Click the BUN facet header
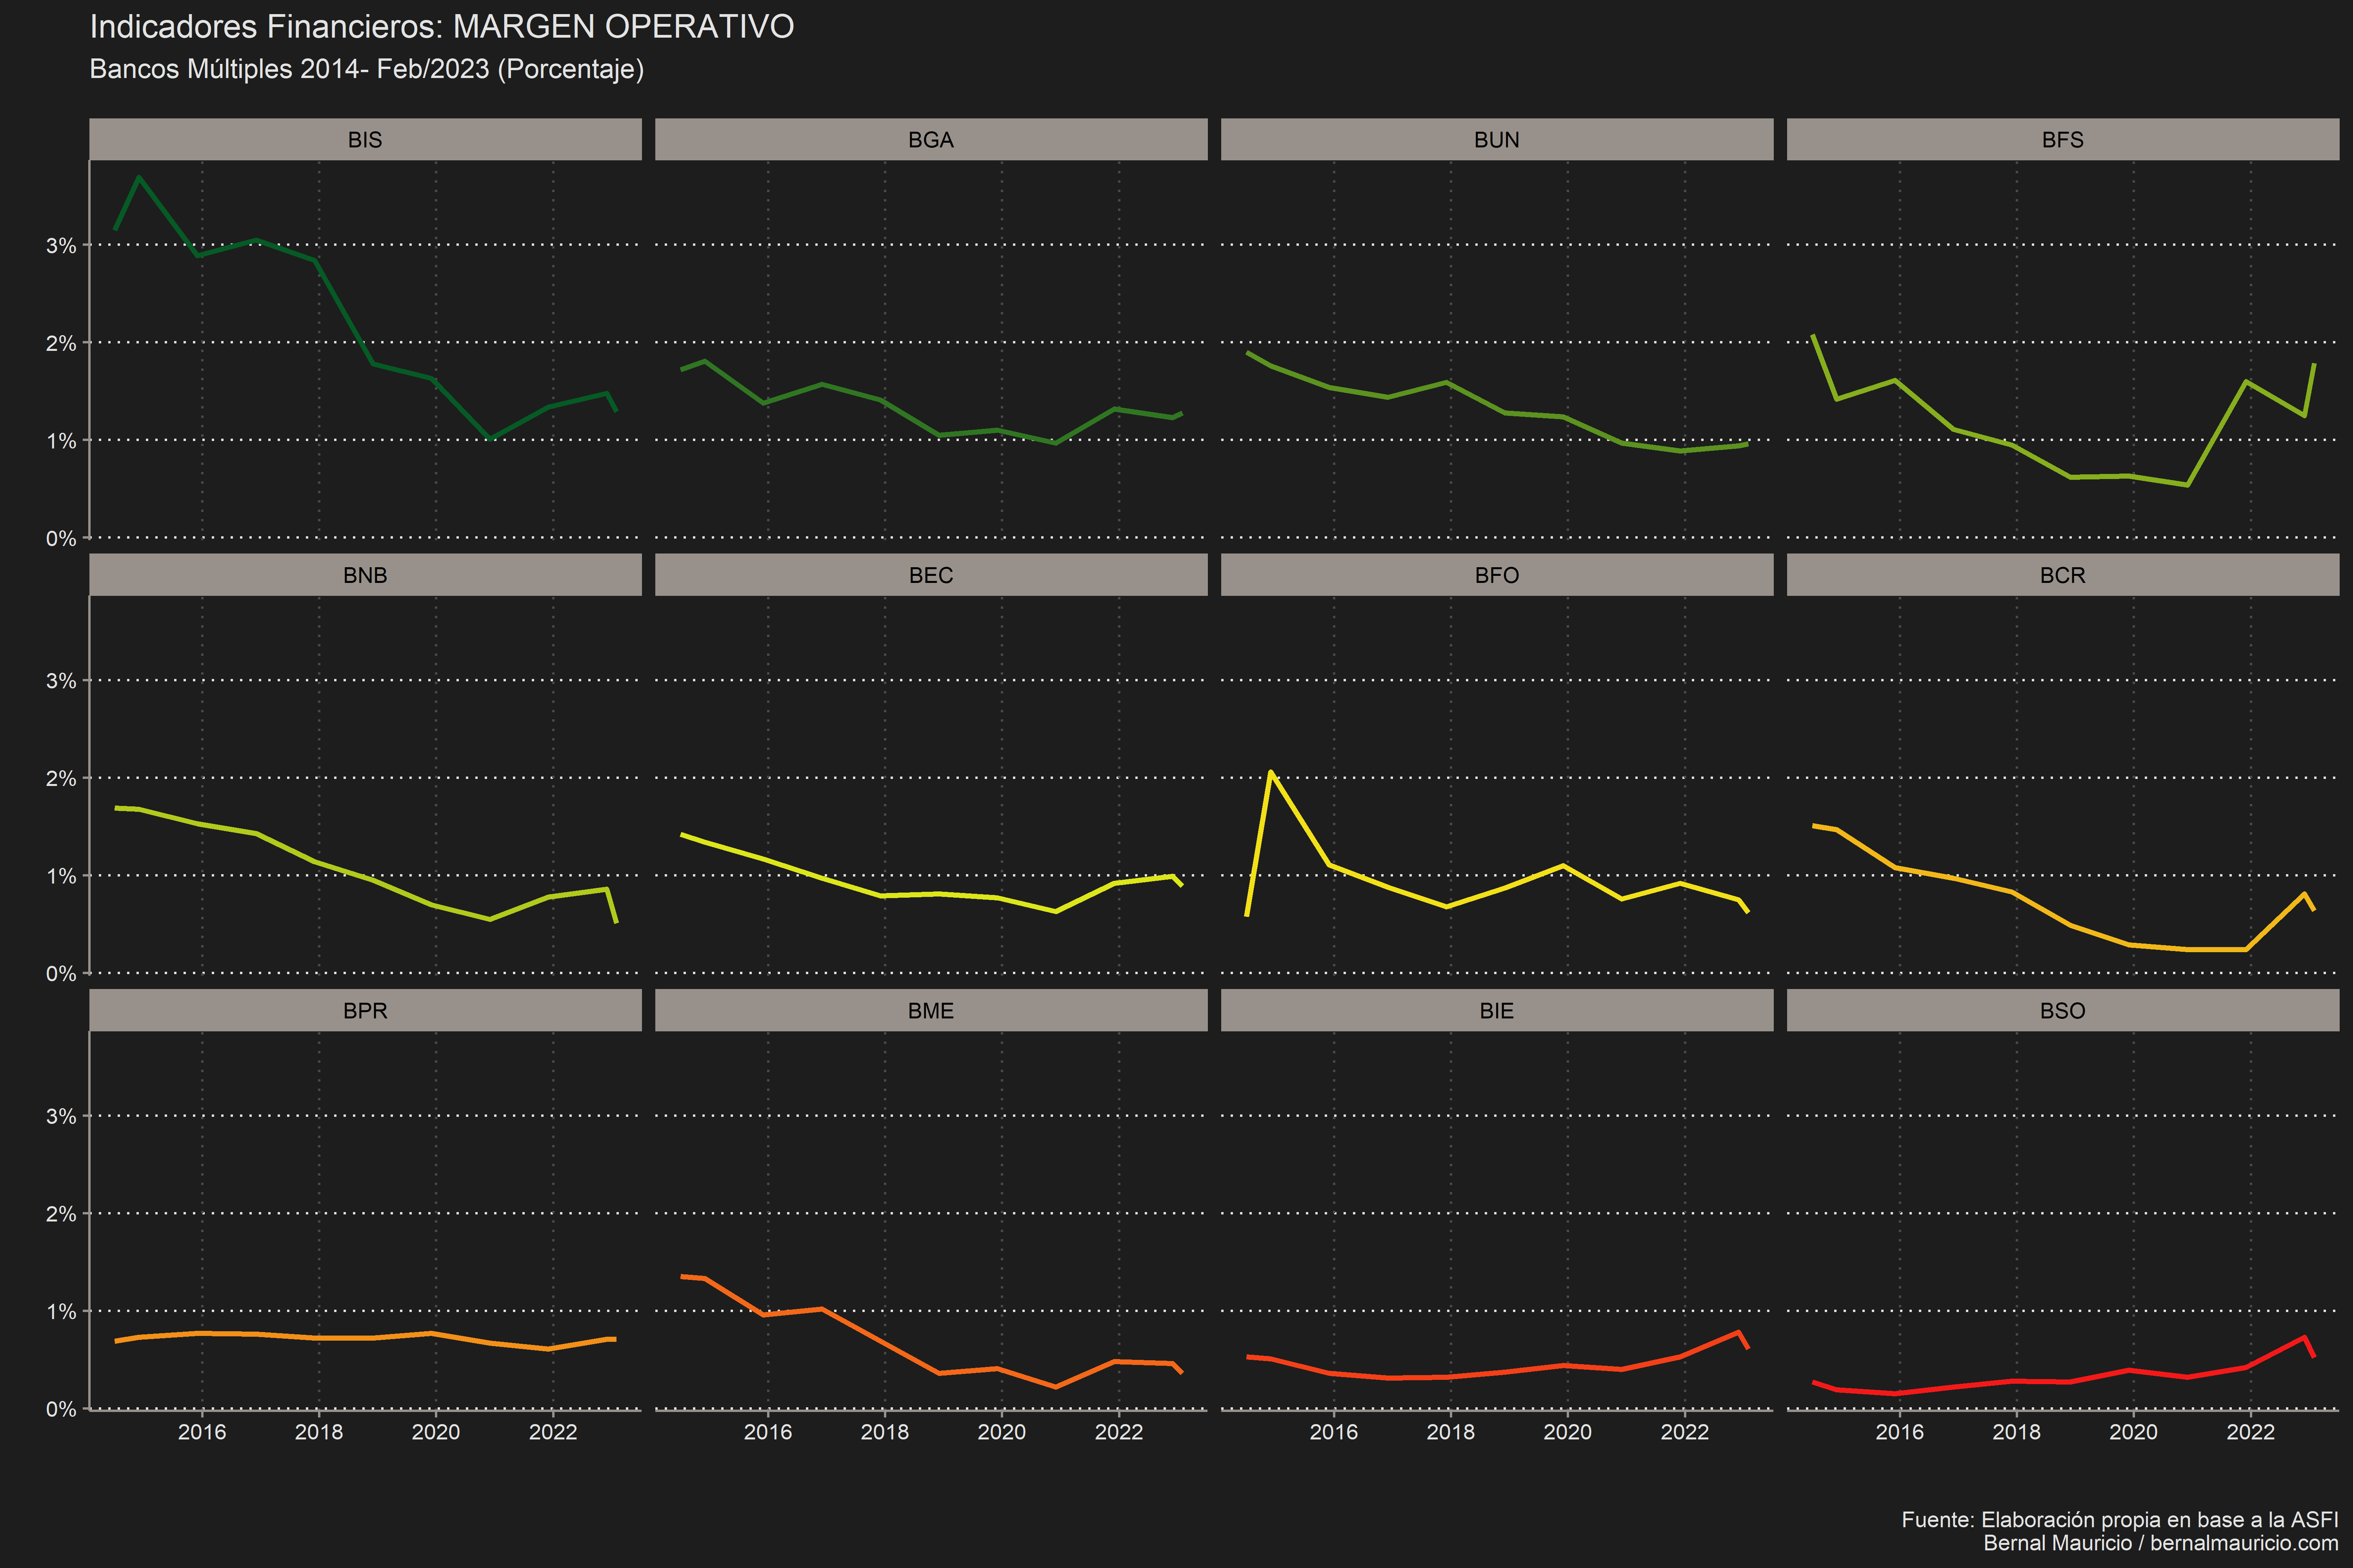 click(x=1497, y=139)
